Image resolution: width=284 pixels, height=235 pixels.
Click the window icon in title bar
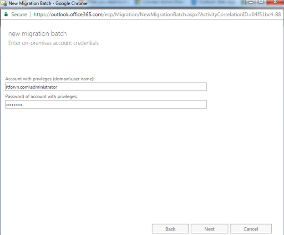[x=4, y=4]
